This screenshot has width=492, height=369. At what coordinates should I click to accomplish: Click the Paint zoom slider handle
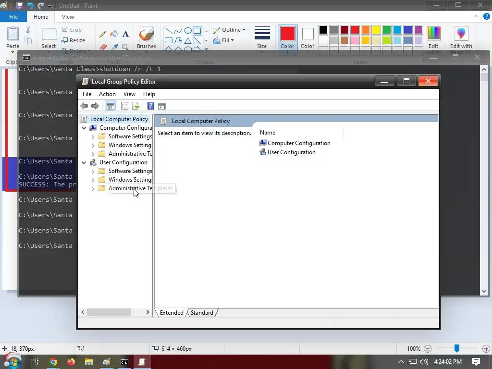click(457, 348)
